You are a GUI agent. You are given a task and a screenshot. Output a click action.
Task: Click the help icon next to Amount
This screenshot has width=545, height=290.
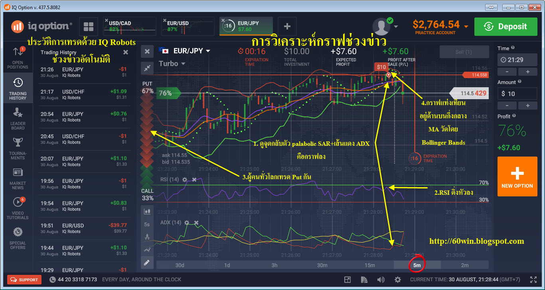coord(520,82)
